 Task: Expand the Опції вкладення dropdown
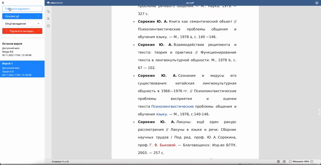point(22,24)
